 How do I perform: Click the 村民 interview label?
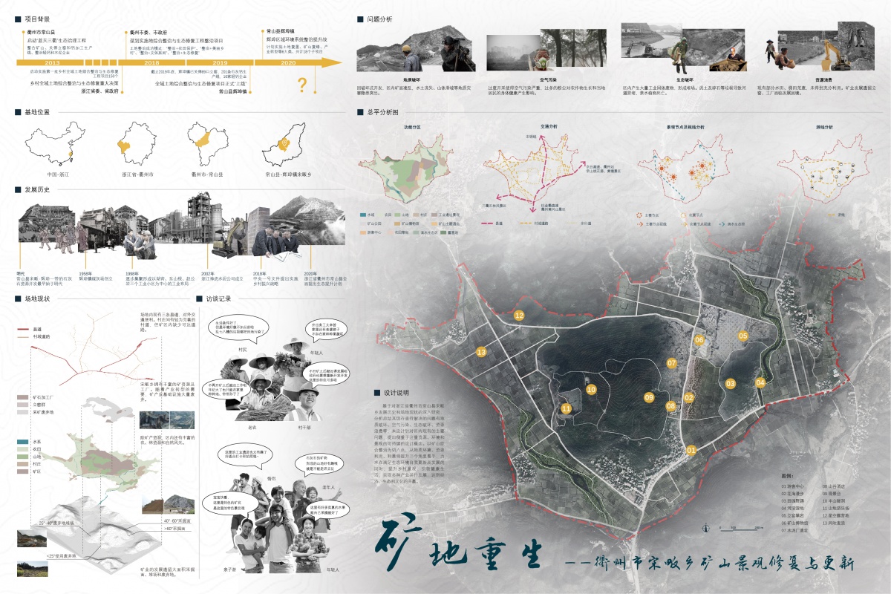(x=241, y=348)
